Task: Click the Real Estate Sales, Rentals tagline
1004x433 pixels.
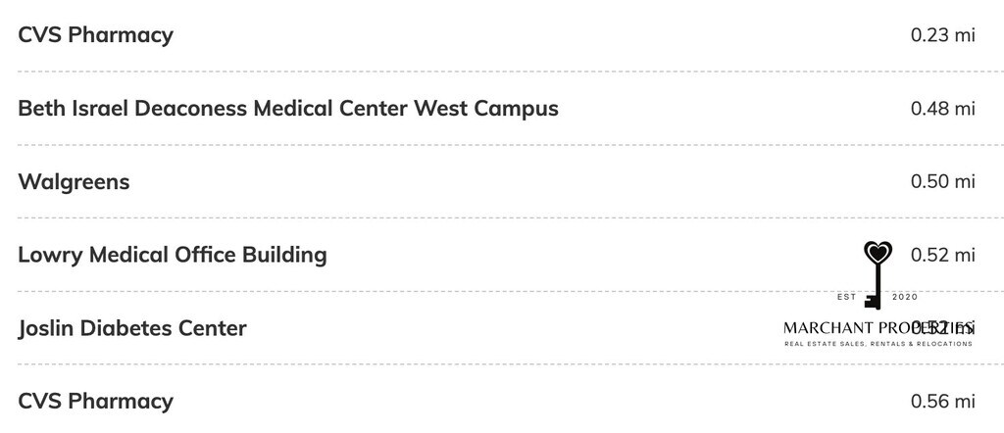Action: (878, 344)
